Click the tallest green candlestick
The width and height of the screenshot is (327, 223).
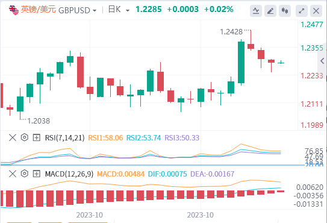coord(241,62)
